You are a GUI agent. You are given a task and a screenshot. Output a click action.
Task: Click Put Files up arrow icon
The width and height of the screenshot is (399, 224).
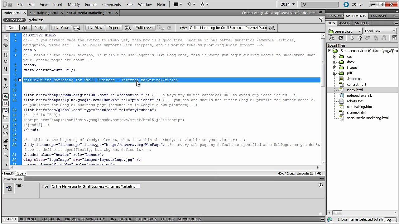point(360,38)
